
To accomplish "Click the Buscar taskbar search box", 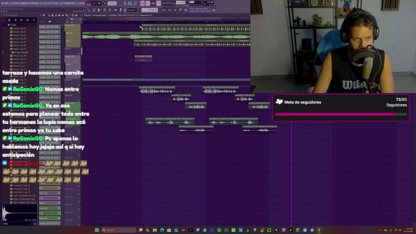I will pos(119,230).
